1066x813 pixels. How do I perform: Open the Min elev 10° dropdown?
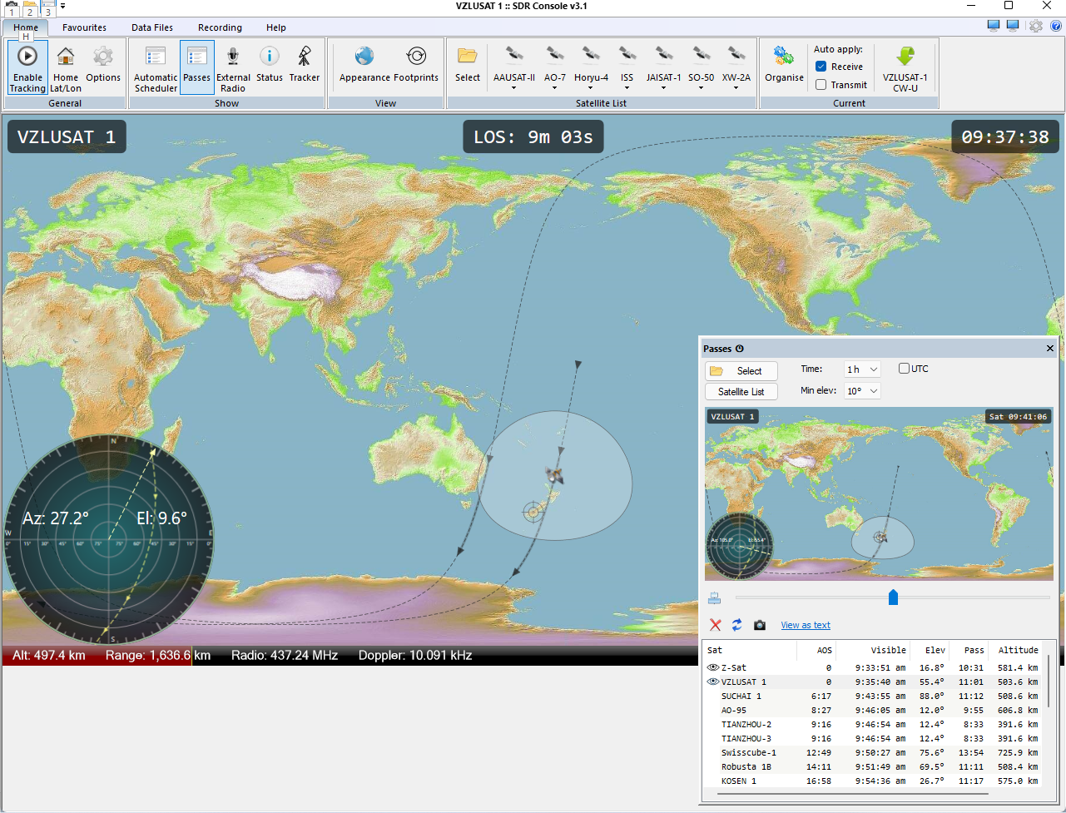coord(862,391)
